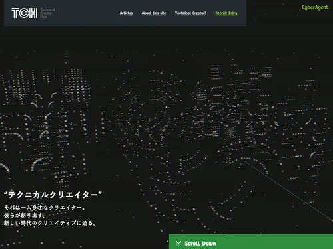Image resolution: width=333 pixels, height=249 pixels.
Task: Open the green Recruit Entry link
Action: 226,13
